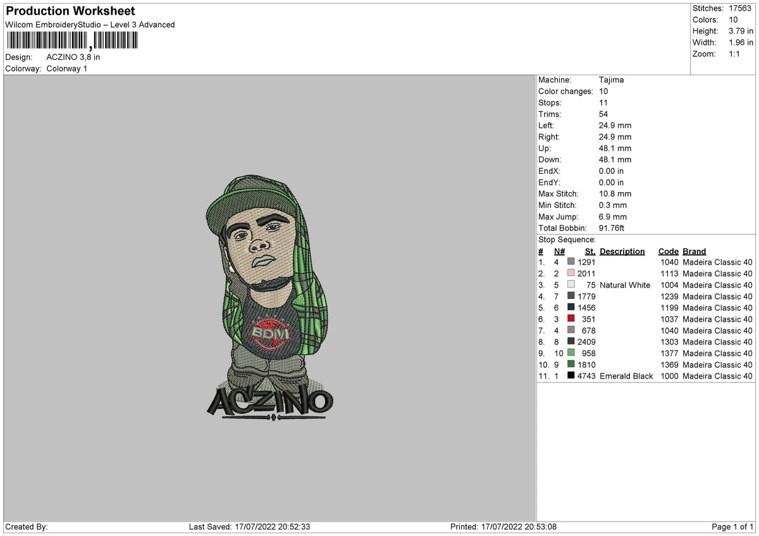Click the green swatch in stop 10
Screen dimensions: 759x536
coord(571,364)
